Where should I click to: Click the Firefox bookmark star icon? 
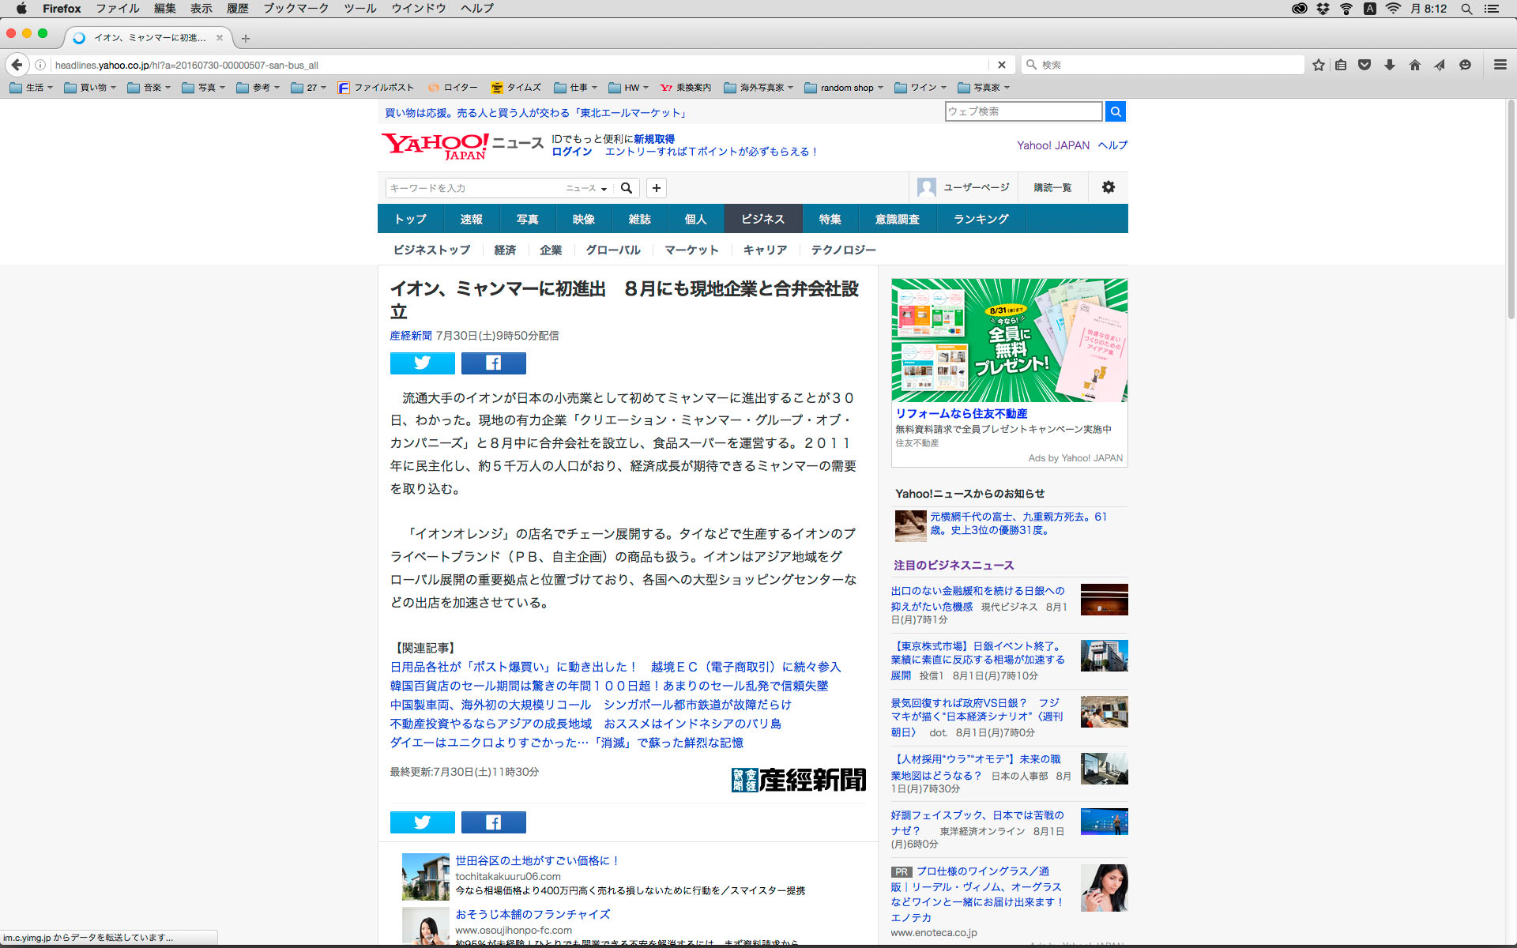point(1318,65)
